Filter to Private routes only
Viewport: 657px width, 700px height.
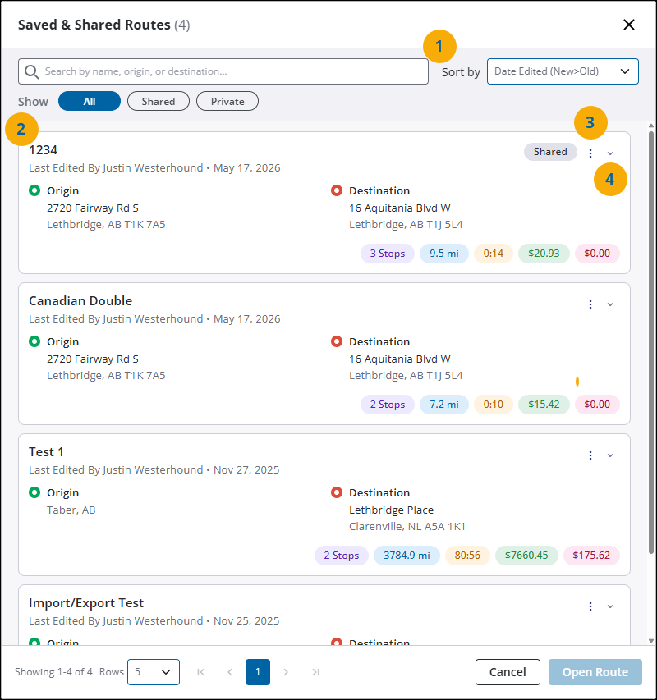(x=227, y=101)
